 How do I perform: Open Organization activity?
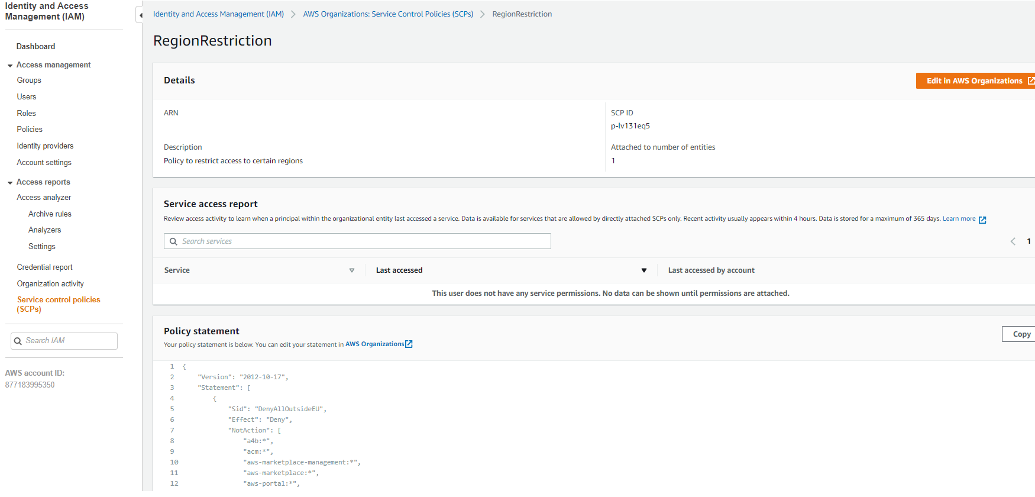point(50,284)
